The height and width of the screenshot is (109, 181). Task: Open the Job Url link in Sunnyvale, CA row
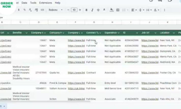(150, 51)
